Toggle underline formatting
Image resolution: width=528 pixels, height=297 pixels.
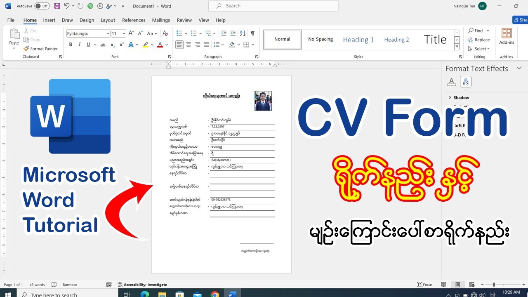[x=88, y=45]
